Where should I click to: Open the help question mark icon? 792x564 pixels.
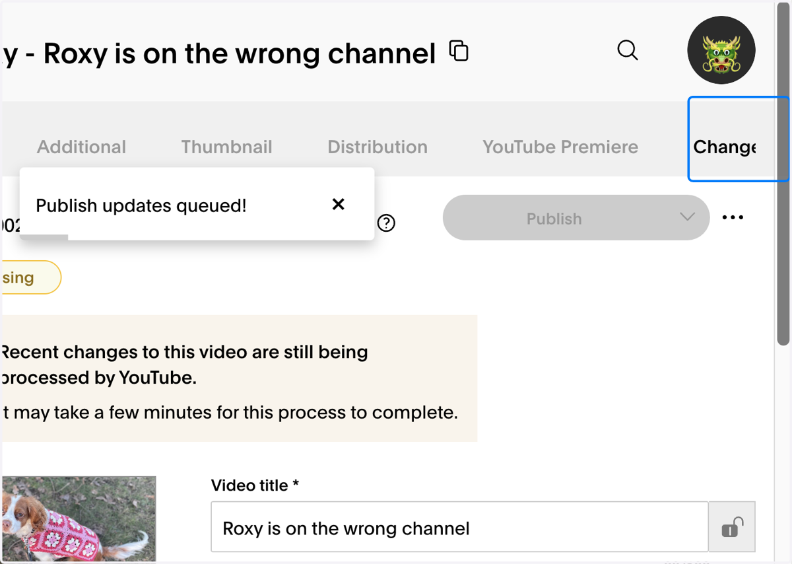[386, 223]
